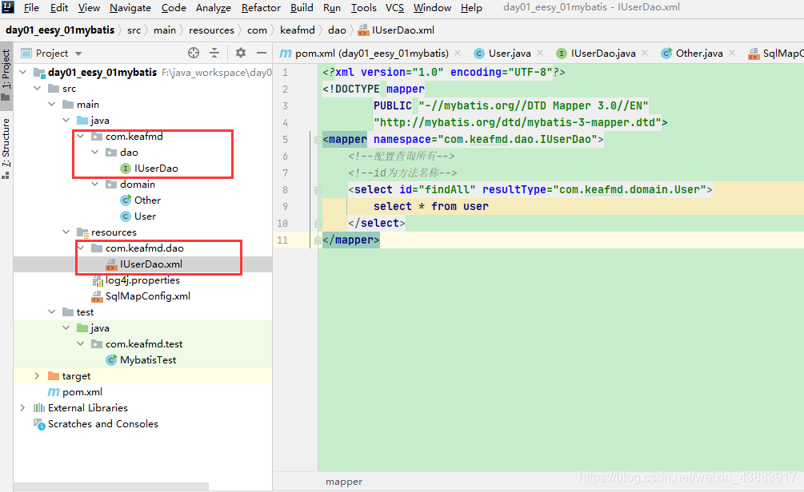Switch to the User.java tab
Image resolution: width=804 pixels, height=492 pixels.
509,54
